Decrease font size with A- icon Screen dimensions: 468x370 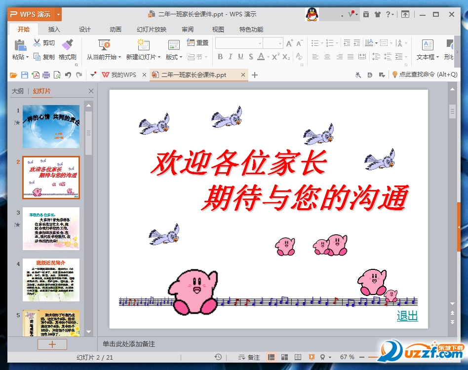pyautogui.click(x=300, y=43)
